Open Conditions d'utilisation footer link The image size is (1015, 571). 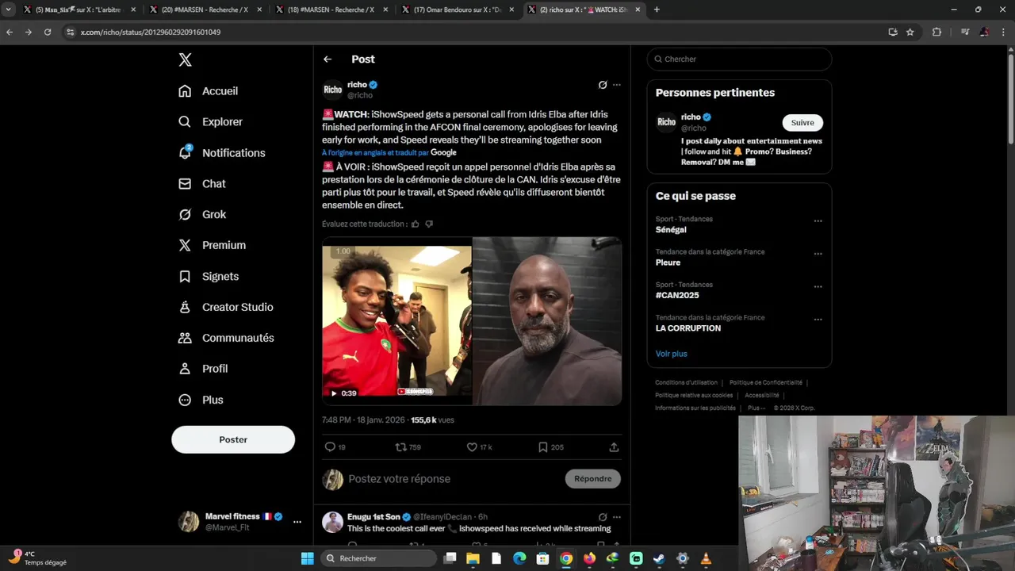(686, 383)
